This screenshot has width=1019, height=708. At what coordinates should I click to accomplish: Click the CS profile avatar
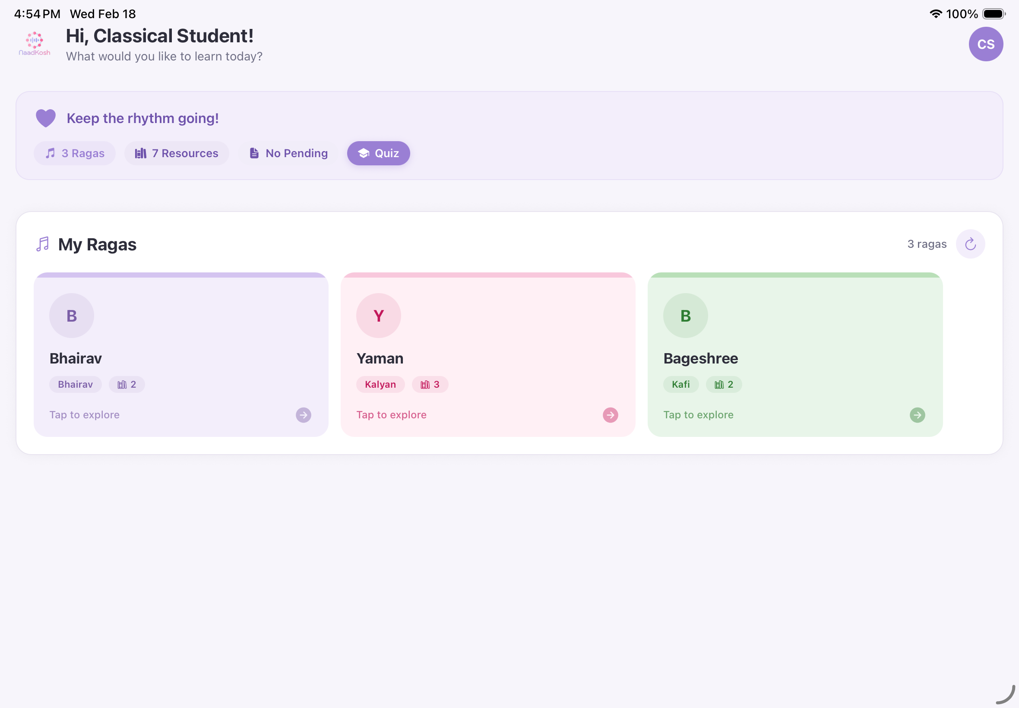pyautogui.click(x=986, y=44)
